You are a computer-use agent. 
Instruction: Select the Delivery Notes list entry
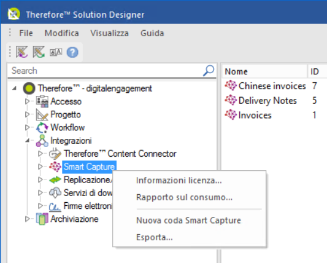coord(267,101)
